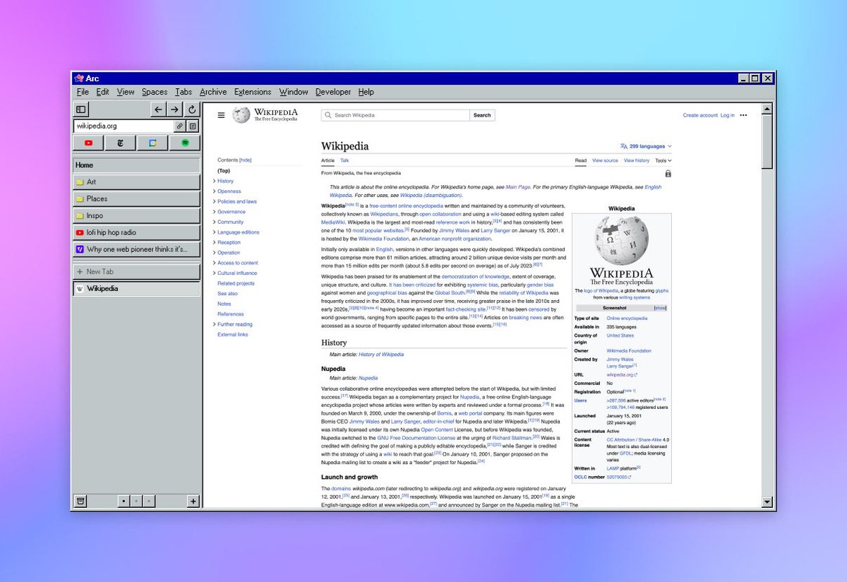Screen dimensions: 847x582
Task: Open the pinned Google Calendar favorite
Action: (152, 143)
